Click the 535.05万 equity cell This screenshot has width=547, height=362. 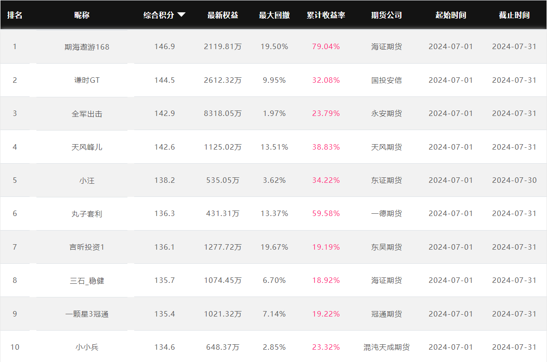223,180
